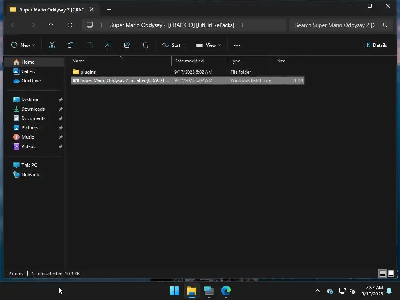Viewport: 400px width, 300px height.
Task: Open Microsoft Edge from the taskbar
Action: pyautogui.click(x=226, y=291)
